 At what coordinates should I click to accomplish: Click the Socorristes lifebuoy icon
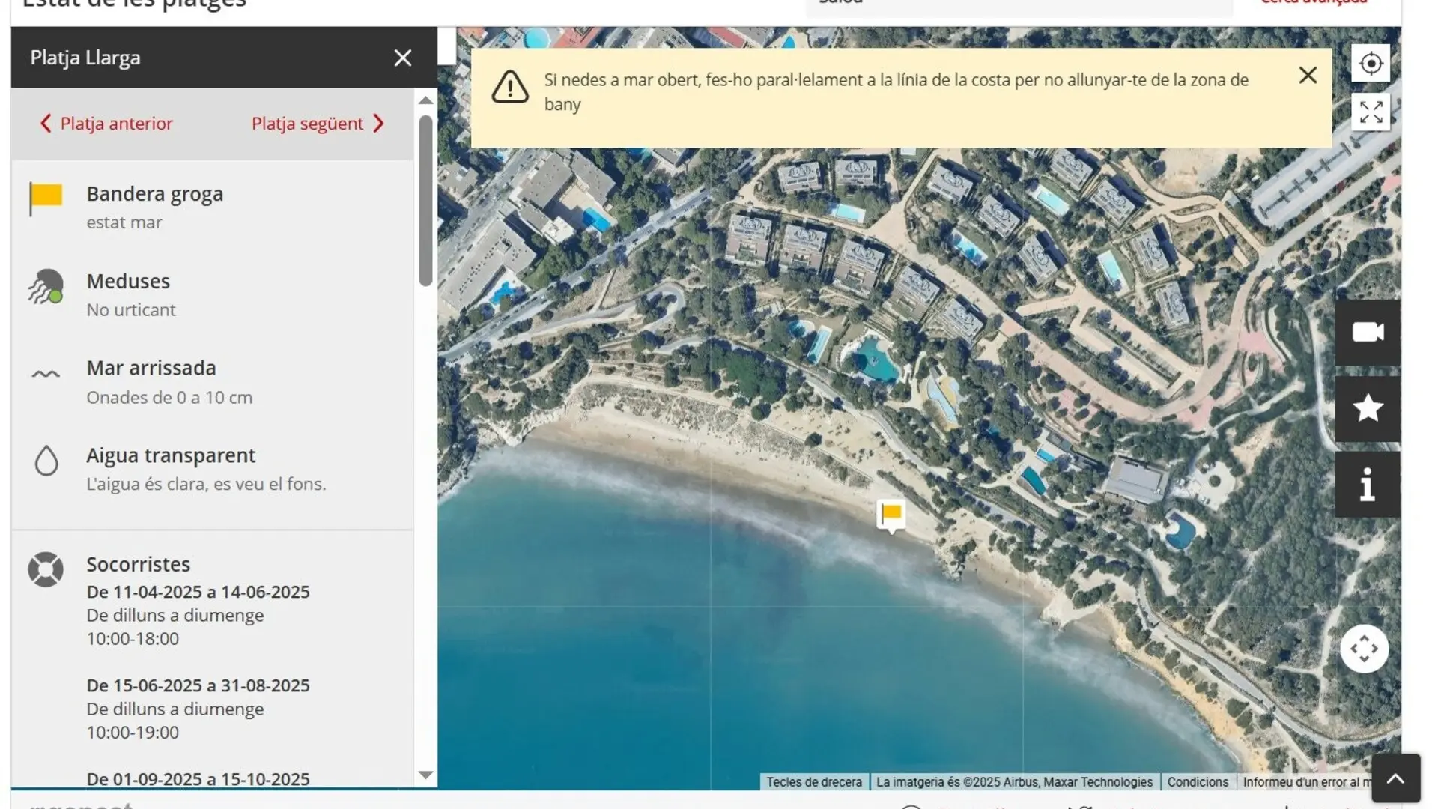[46, 569]
